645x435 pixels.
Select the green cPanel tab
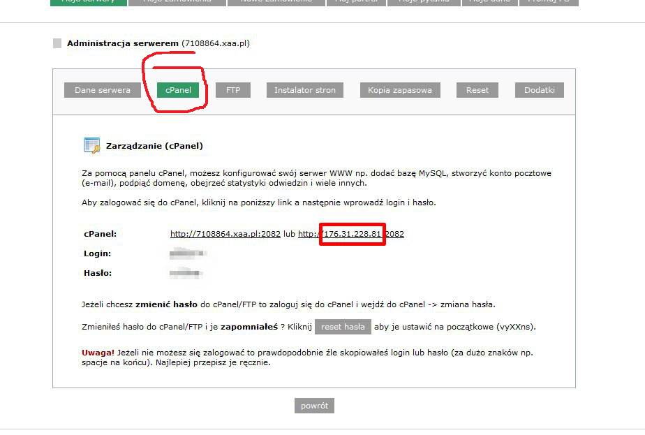click(178, 90)
